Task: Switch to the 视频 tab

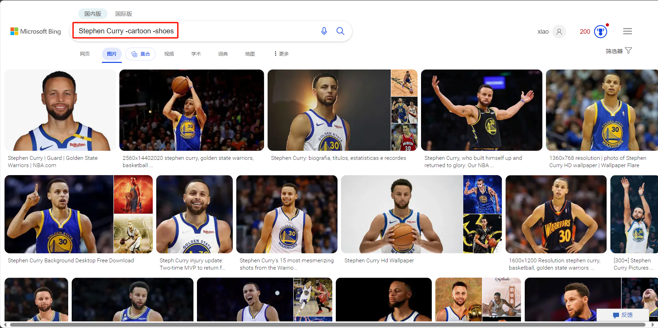Action: tap(169, 54)
